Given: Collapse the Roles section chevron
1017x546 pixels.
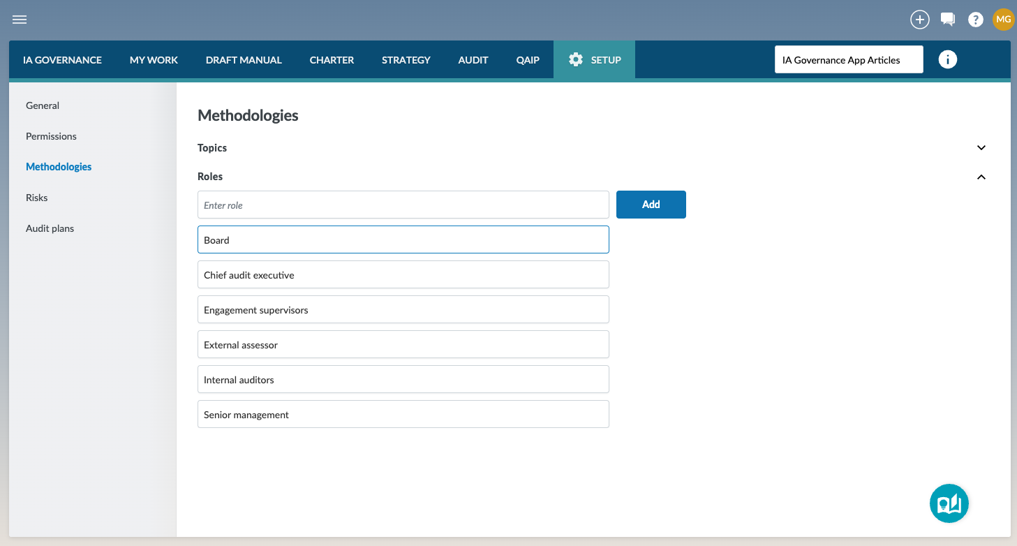Looking at the screenshot, I should pos(981,177).
